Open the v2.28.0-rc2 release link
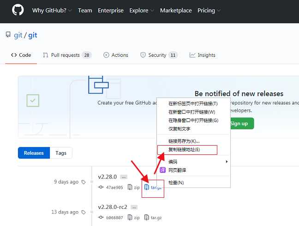This screenshot has width=299, height=226. click(x=113, y=207)
